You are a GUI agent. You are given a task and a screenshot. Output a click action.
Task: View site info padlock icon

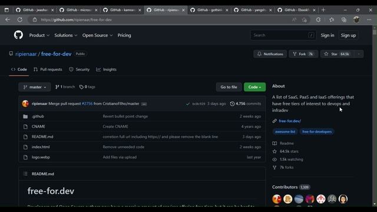[x=35, y=19]
